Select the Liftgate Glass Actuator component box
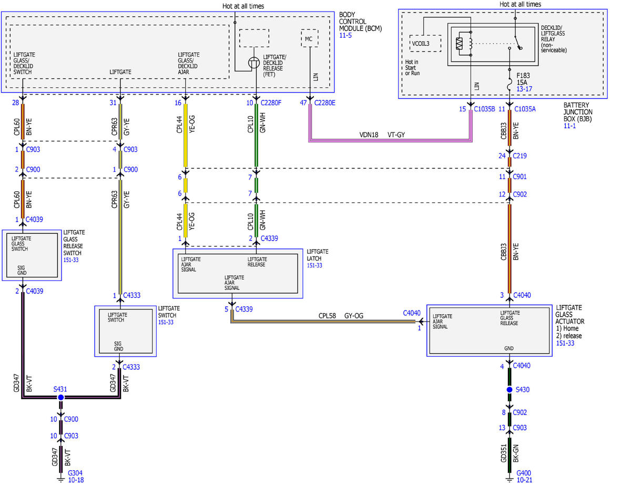 pos(489,330)
